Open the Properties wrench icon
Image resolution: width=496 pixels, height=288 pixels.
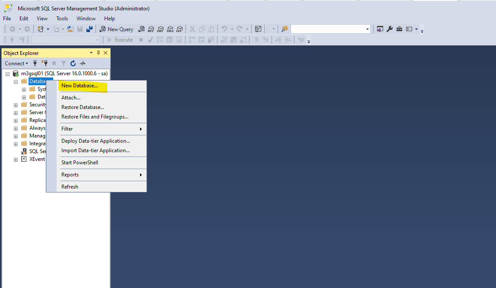click(x=390, y=29)
